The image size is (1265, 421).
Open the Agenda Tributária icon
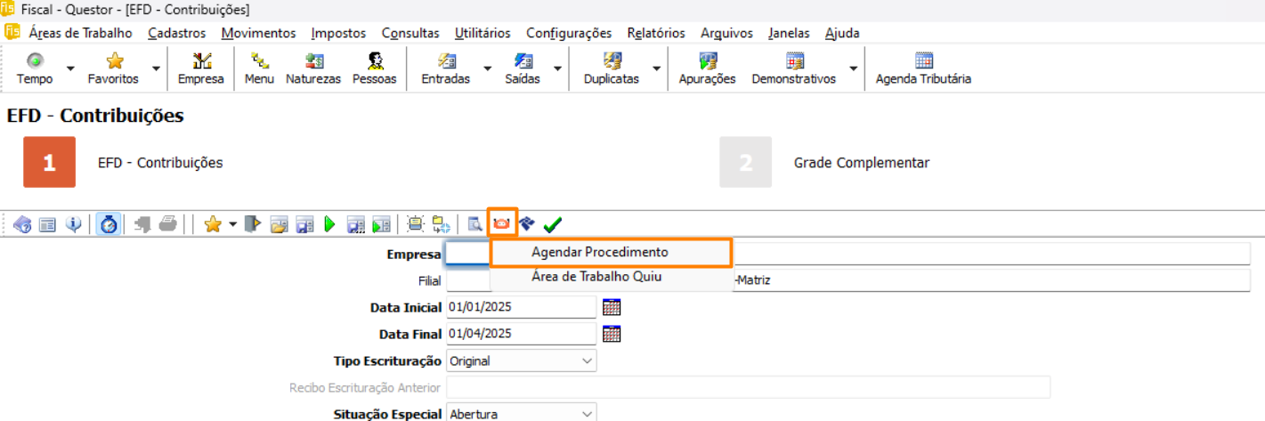[x=923, y=69]
